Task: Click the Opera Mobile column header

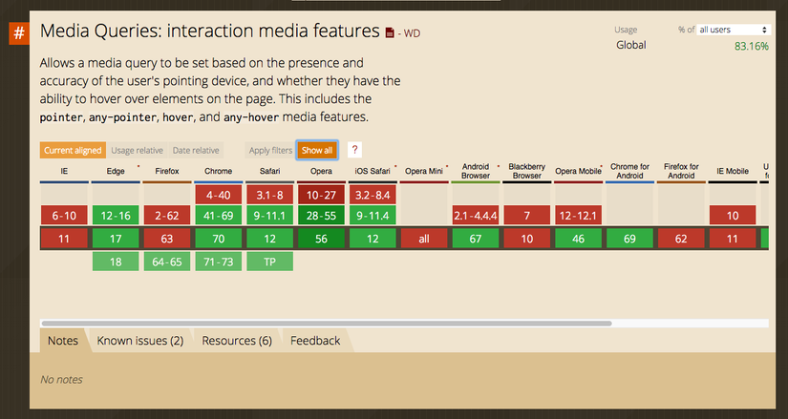Action: tap(578, 171)
